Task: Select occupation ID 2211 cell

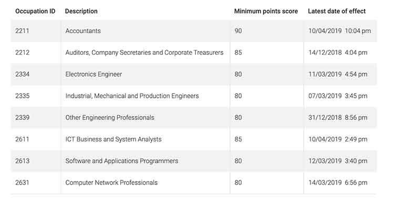Action: 22,31
